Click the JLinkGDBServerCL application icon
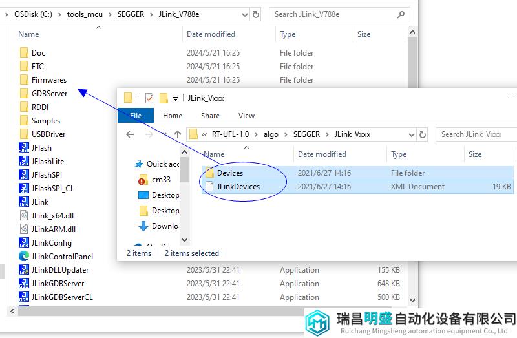Viewport: 517px width, 338px height. 24,297
